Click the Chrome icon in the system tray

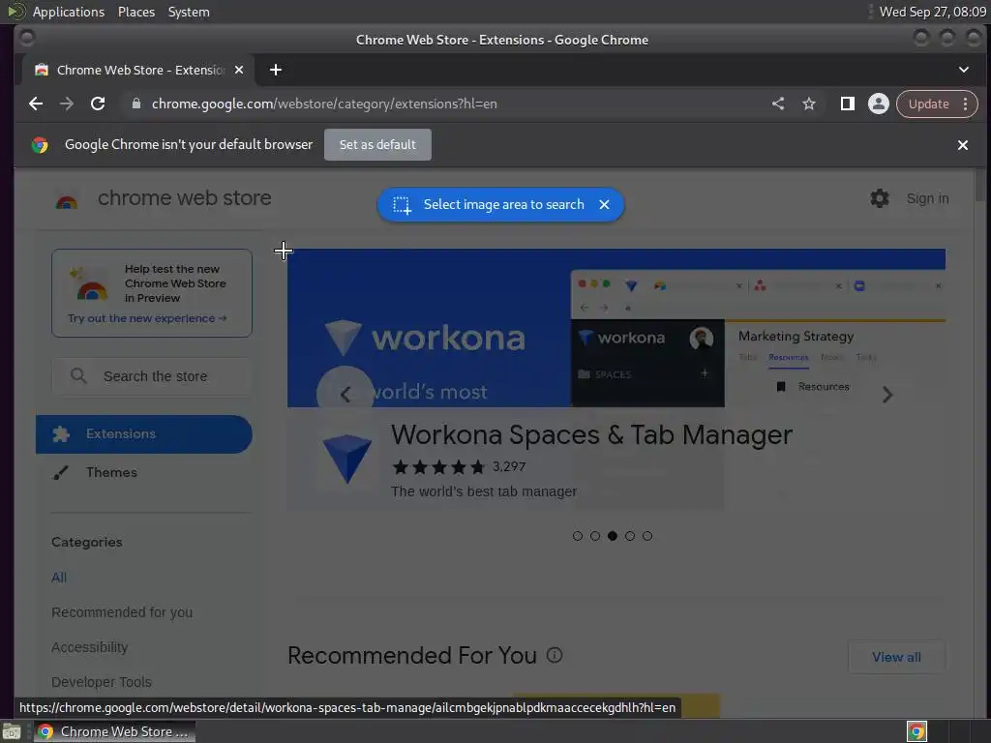(x=917, y=731)
